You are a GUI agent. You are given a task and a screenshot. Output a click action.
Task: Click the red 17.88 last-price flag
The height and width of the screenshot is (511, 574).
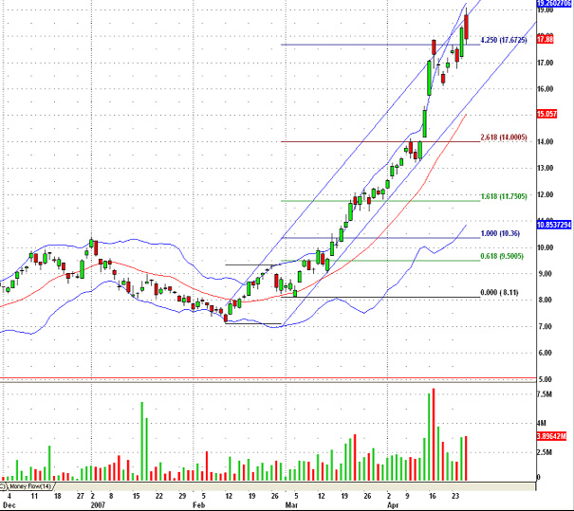click(x=546, y=39)
